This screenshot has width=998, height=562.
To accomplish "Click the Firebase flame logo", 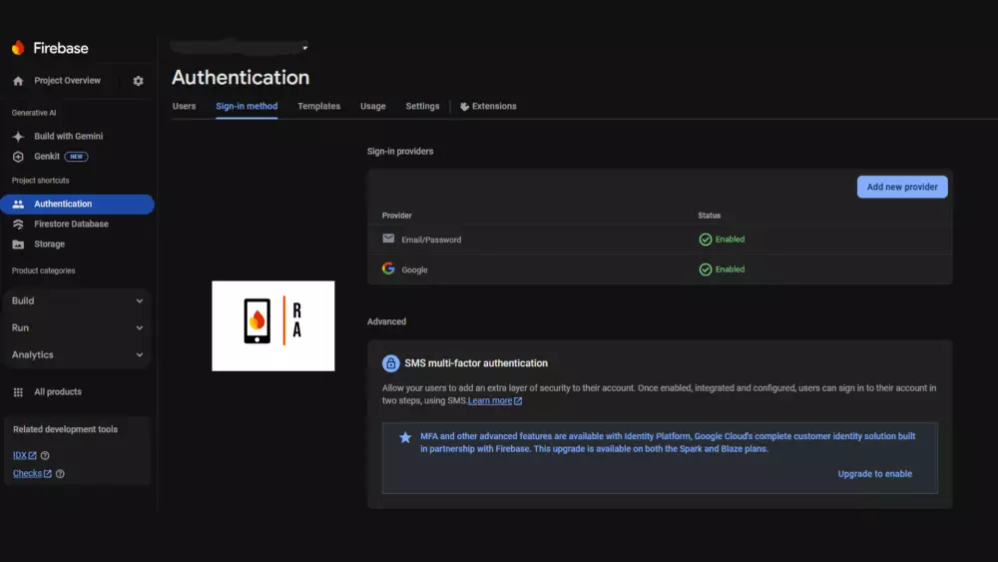I will click(x=18, y=48).
